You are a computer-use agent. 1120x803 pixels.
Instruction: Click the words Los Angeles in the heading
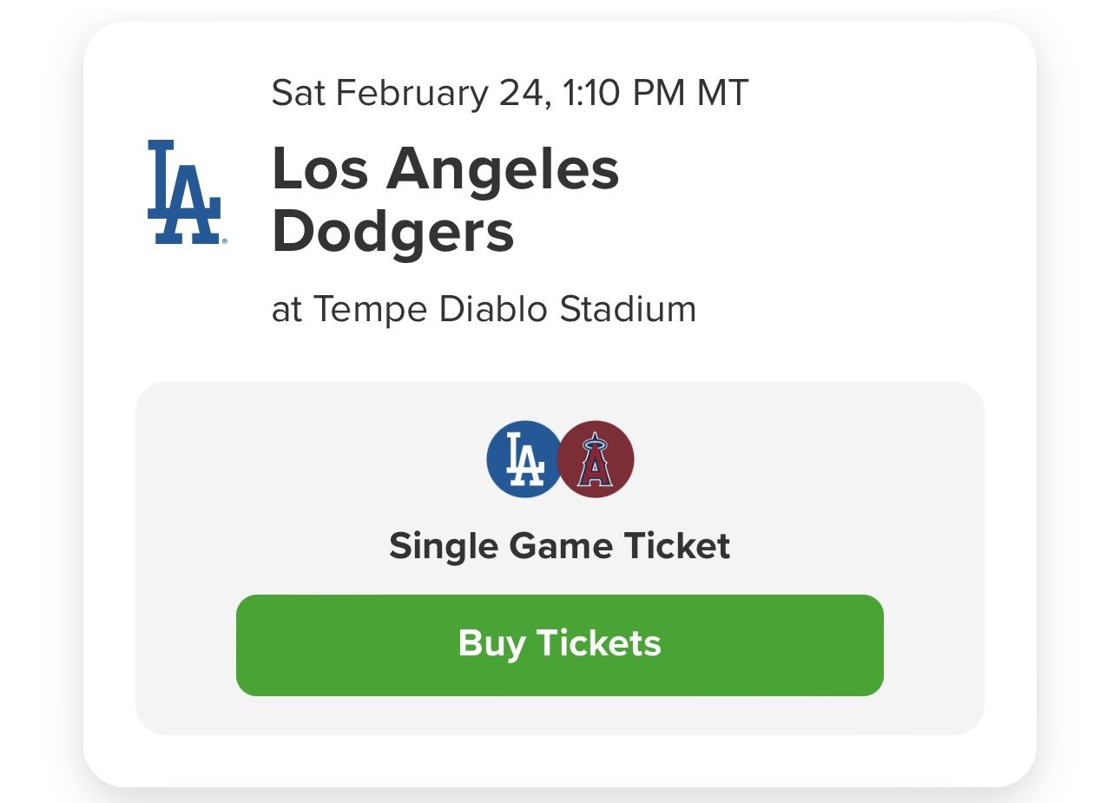click(x=445, y=168)
